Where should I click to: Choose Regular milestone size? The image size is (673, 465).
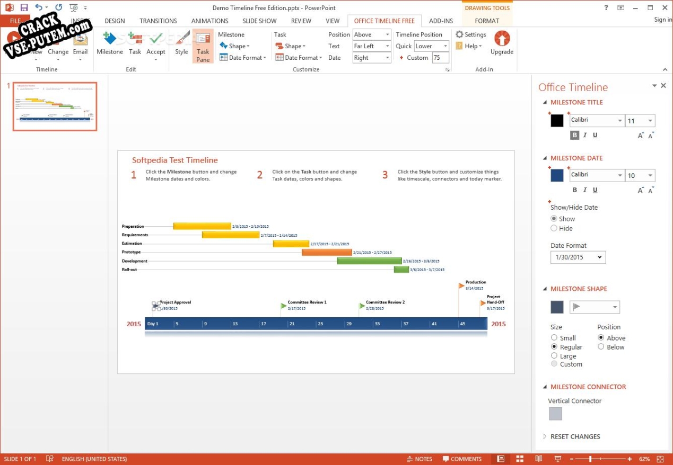click(554, 346)
